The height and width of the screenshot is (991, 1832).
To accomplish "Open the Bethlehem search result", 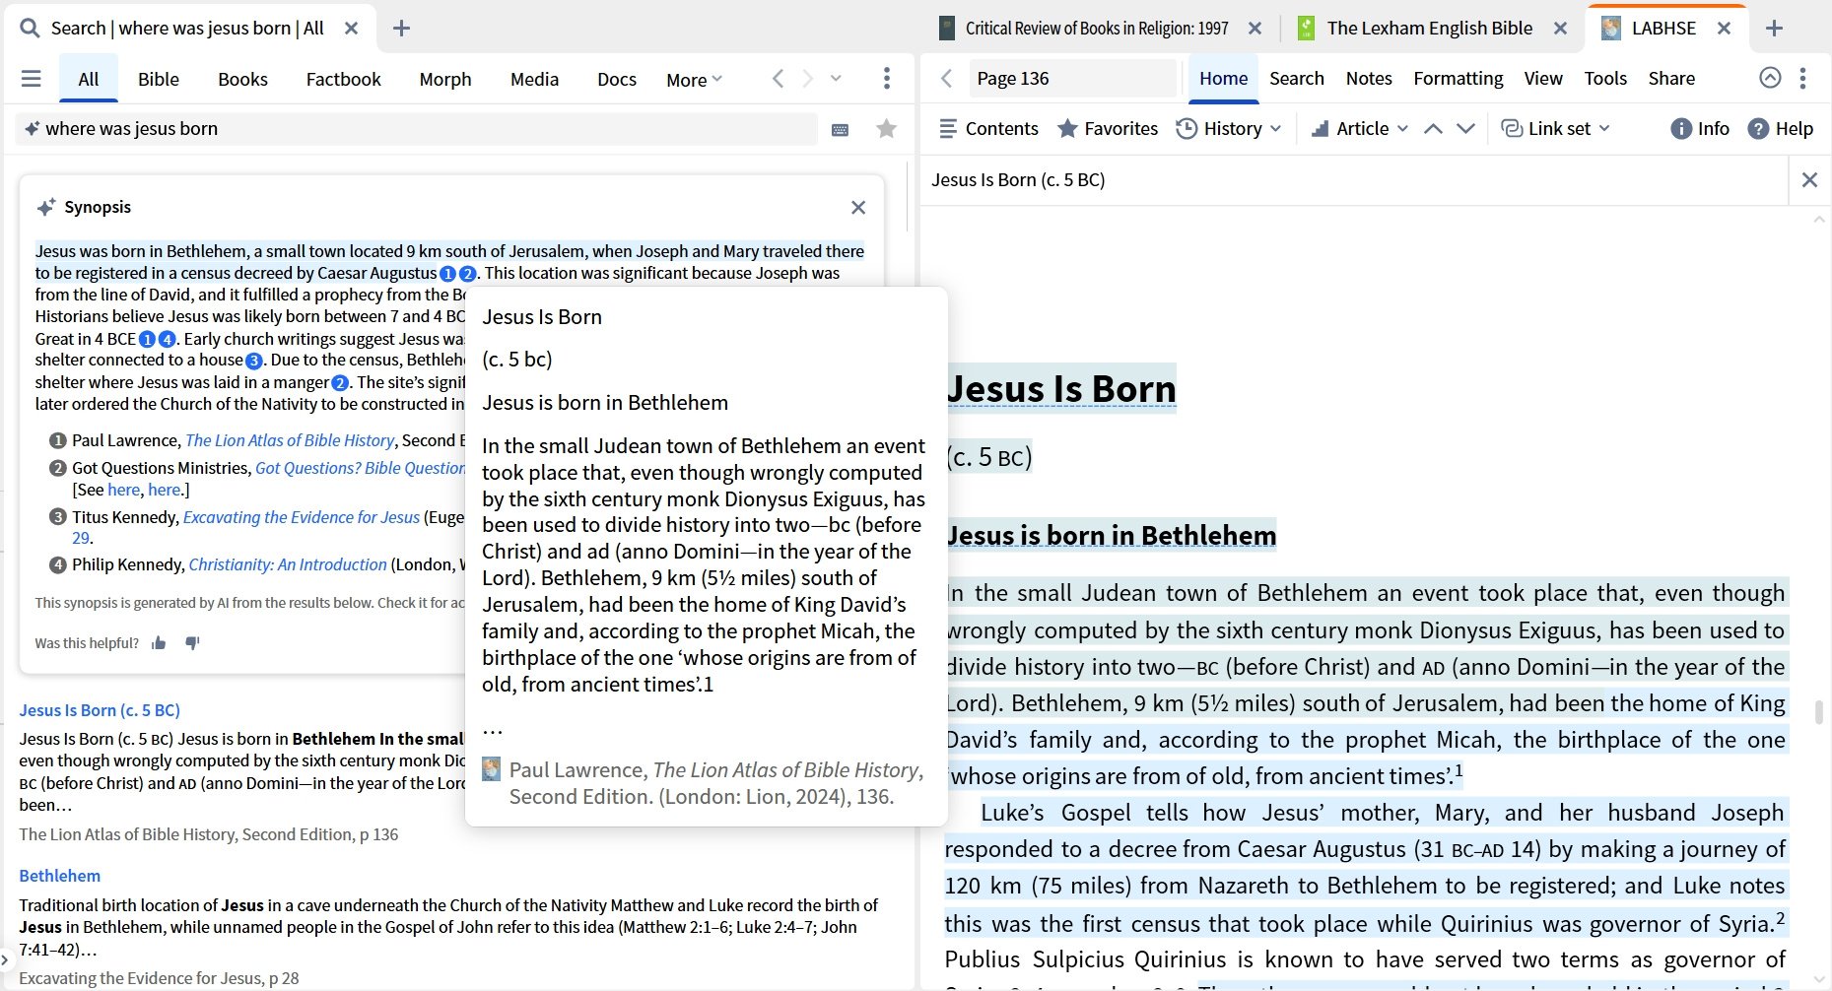I will 60,876.
